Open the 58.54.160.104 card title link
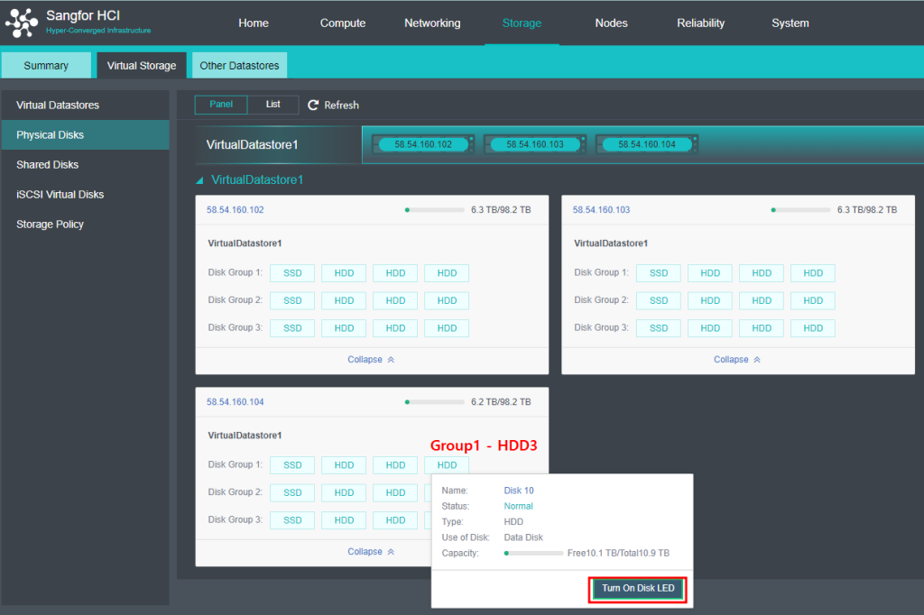Screen dimensions: 924x615 click(236, 402)
